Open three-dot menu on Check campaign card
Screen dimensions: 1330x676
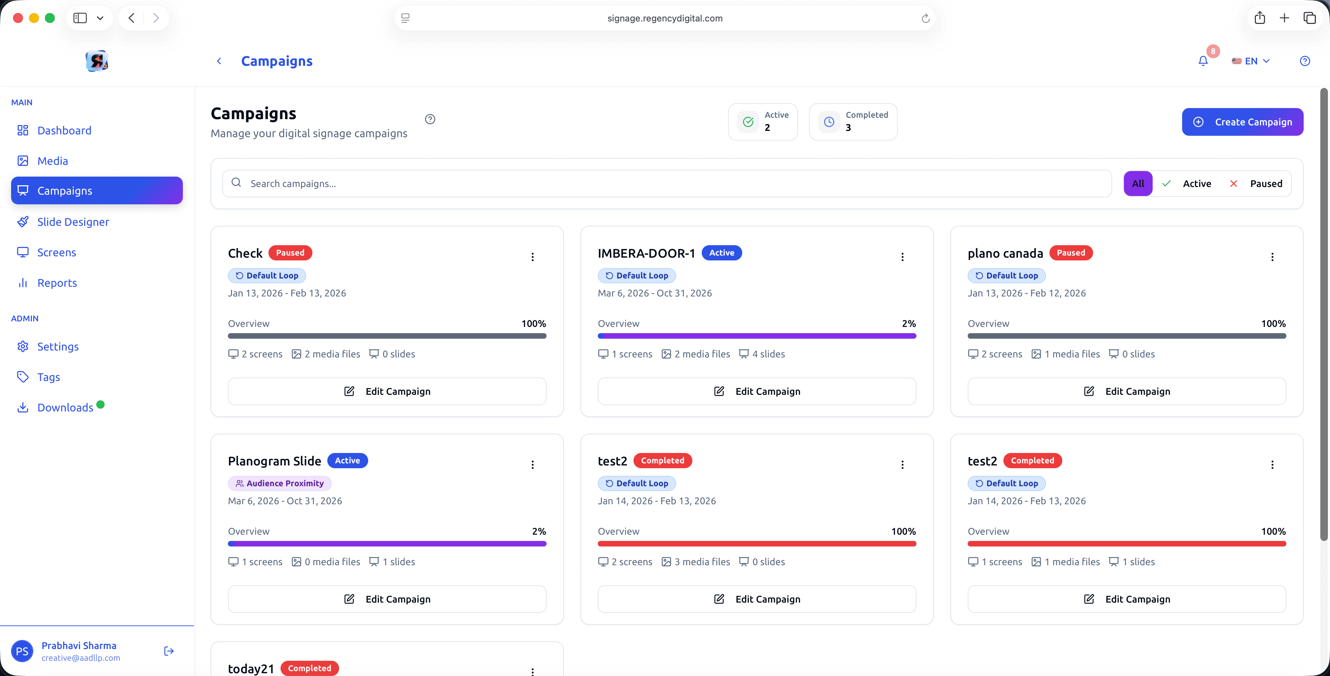532,257
